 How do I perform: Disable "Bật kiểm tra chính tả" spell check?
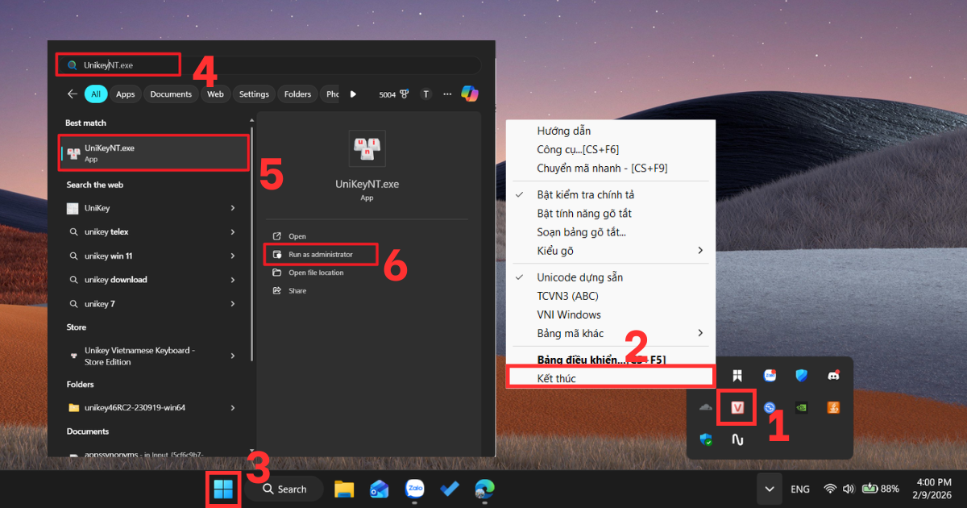[598, 194]
